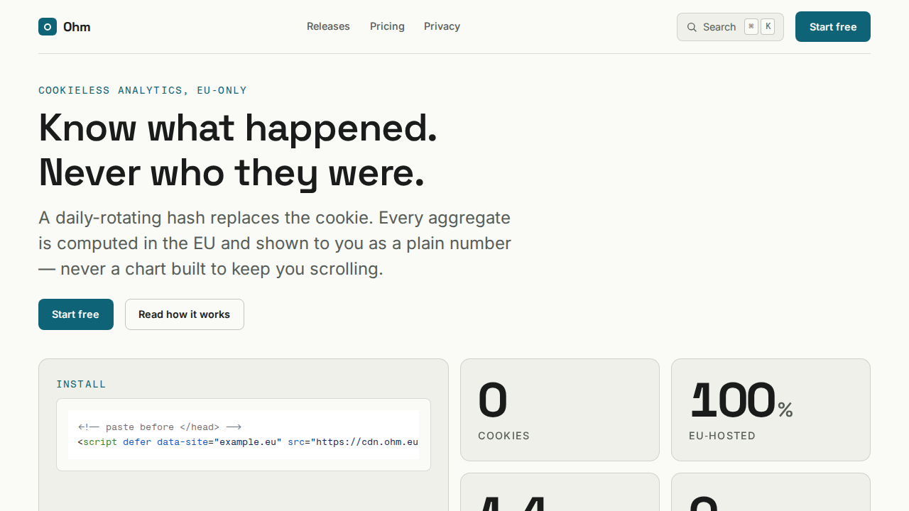
Task: Click the K key badge in search
Action: [768, 27]
